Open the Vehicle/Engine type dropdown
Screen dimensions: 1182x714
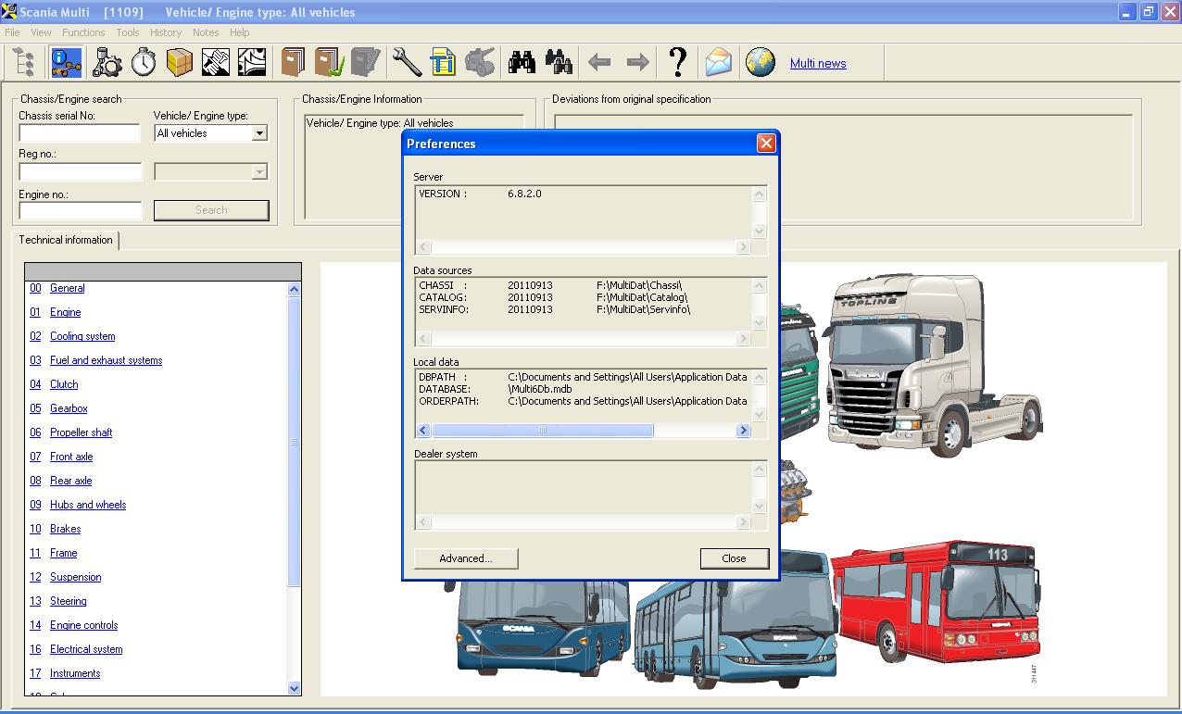point(259,133)
